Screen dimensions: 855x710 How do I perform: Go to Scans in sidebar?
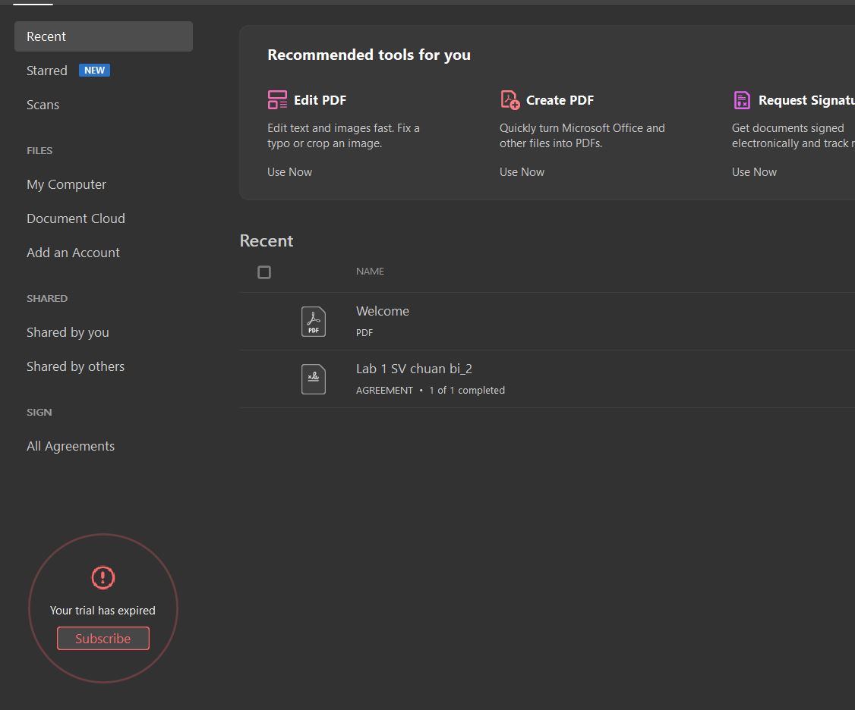(x=43, y=105)
